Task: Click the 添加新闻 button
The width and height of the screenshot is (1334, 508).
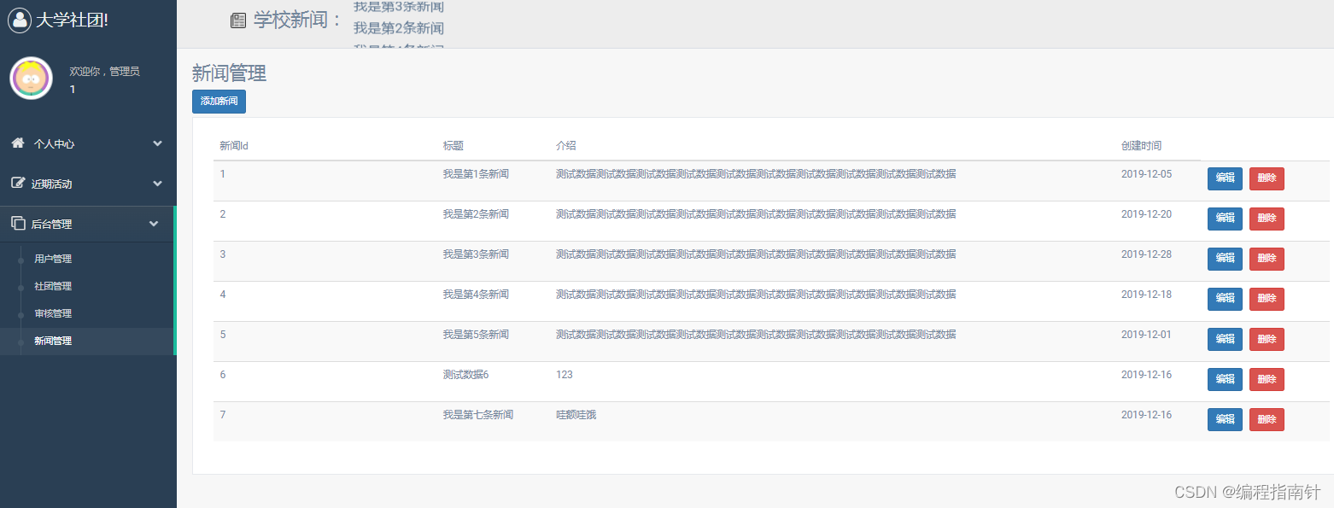Action: [219, 102]
